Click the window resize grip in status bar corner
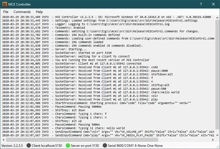The image size is (220, 149). tap(218, 147)
